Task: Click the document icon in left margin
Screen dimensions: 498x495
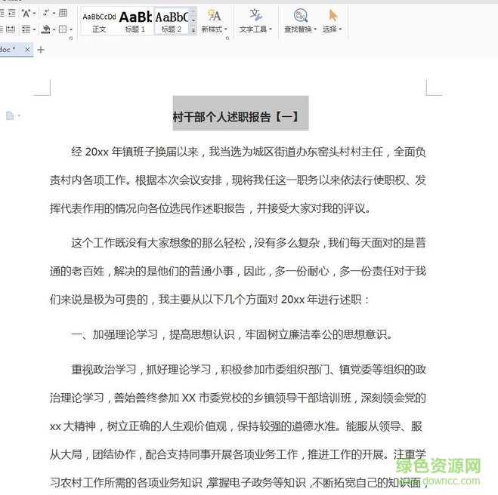Action: pos(11,115)
